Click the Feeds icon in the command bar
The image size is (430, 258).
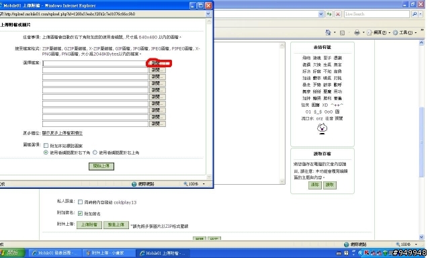342,33
